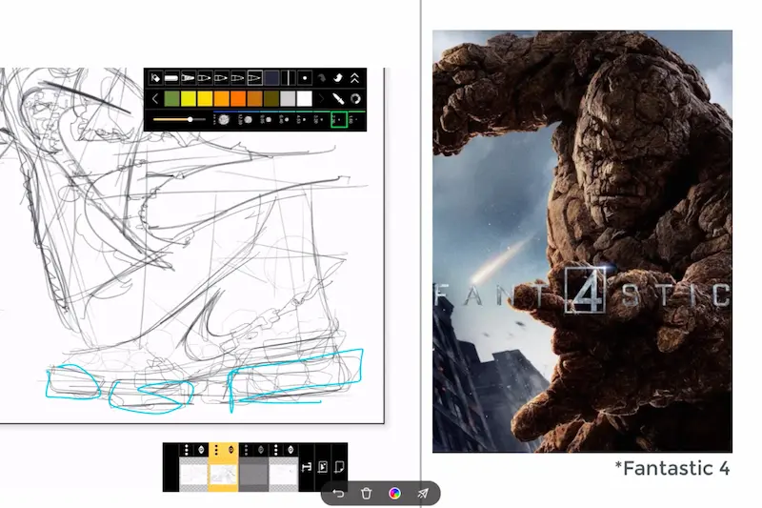Click the dimmed undo arrow in toolbar
Image resolution: width=762 pixels, height=508 pixels.
coord(321,78)
